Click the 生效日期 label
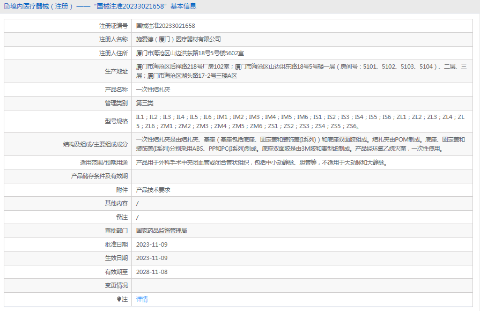480x311 pixels. (x=116, y=258)
